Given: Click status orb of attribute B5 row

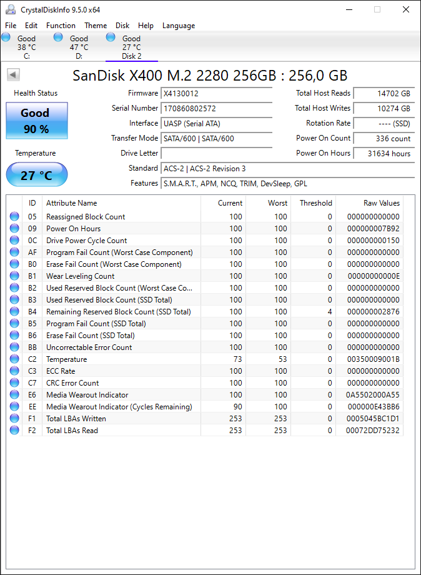Looking at the screenshot, I should click(x=14, y=324).
